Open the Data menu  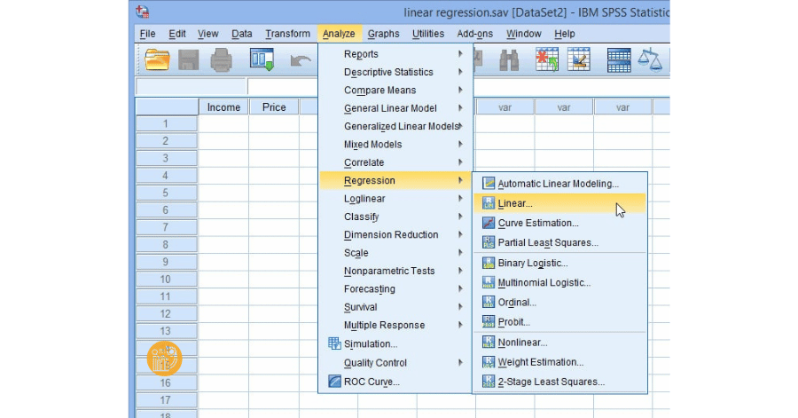point(242,34)
